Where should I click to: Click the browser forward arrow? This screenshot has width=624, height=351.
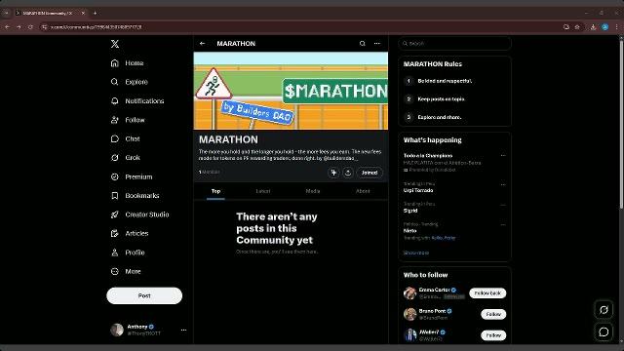(x=19, y=27)
